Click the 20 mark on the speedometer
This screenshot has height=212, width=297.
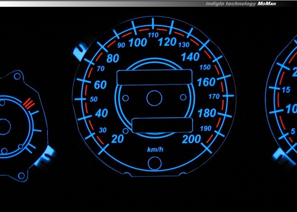click(x=118, y=139)
